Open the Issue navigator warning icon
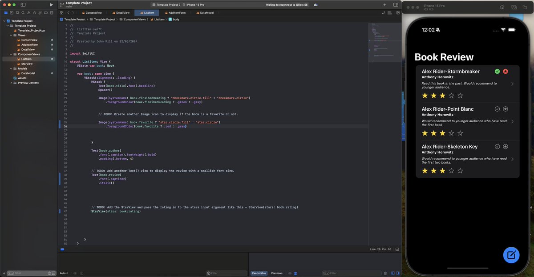The width and height of the screenshot is (534, 277). [x=29, y=13]
